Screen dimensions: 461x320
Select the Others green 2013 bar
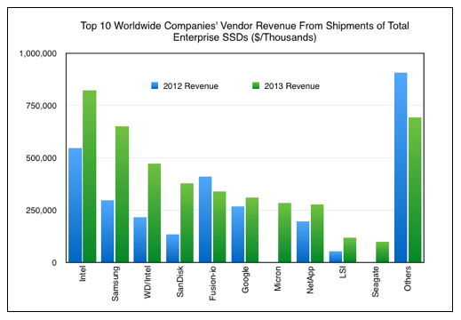[x=415, y=189]
